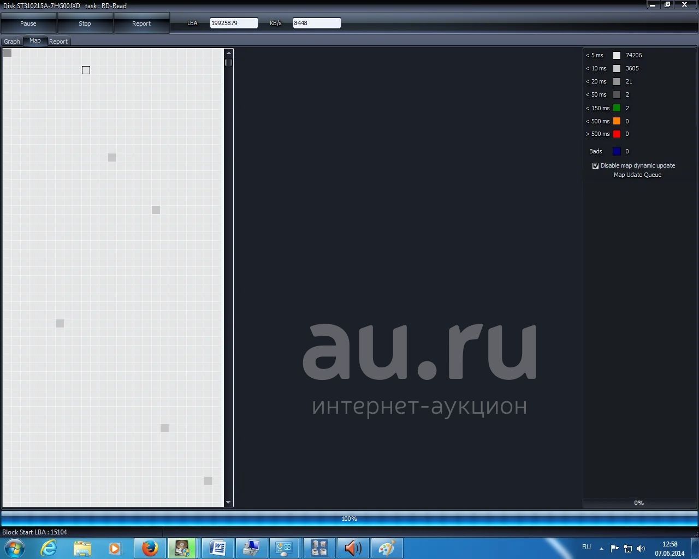Click the map scrollbar thumb

point(228,62)
